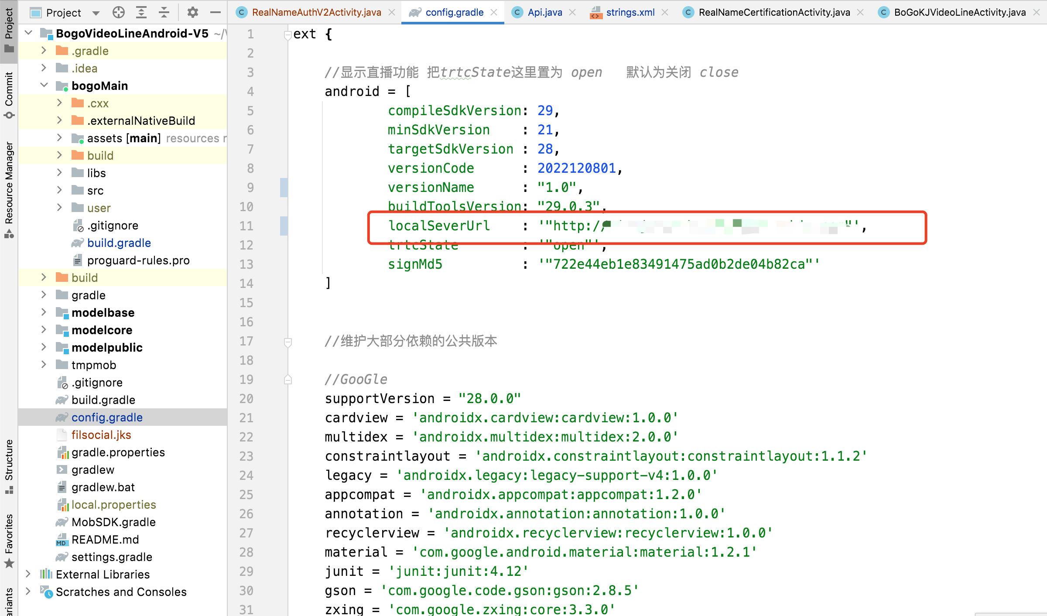The width and height of the screenshot is (1047, 616).
Task: Expand External Libraries node
Action: pos(28,574)
